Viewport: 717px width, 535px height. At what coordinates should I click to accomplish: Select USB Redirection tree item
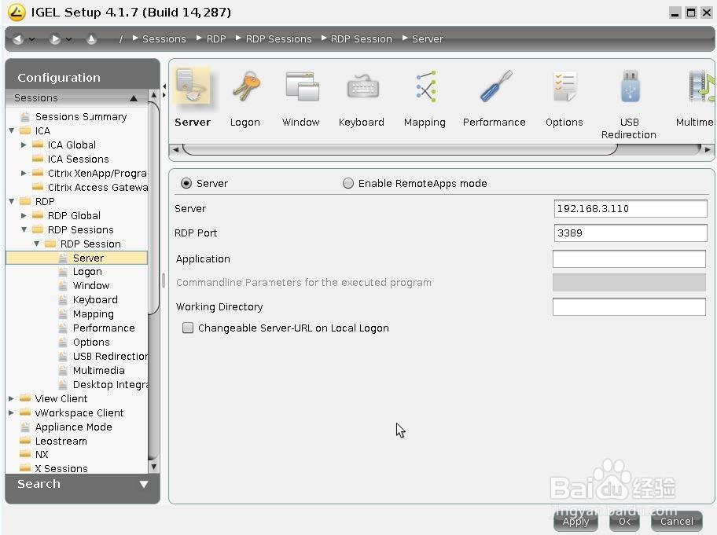coord(110,357)
